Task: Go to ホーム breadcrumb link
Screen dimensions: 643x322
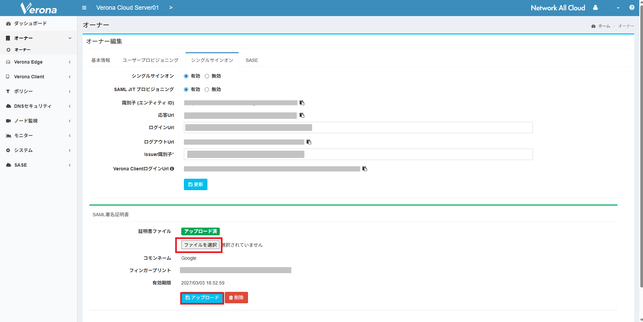Action: (604, 26)
